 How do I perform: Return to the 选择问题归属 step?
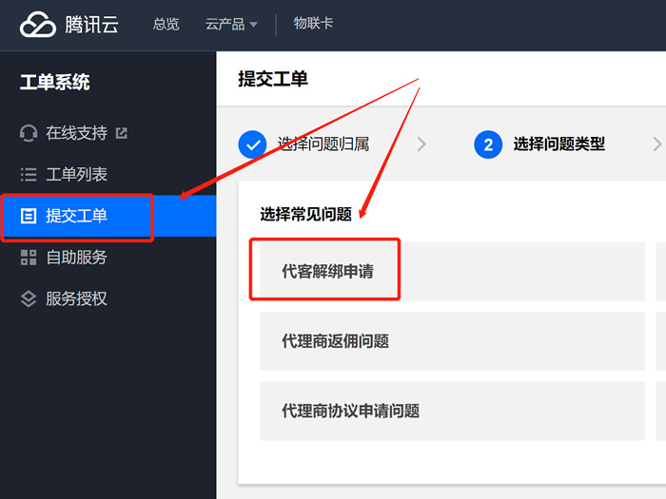coord(323,144)
